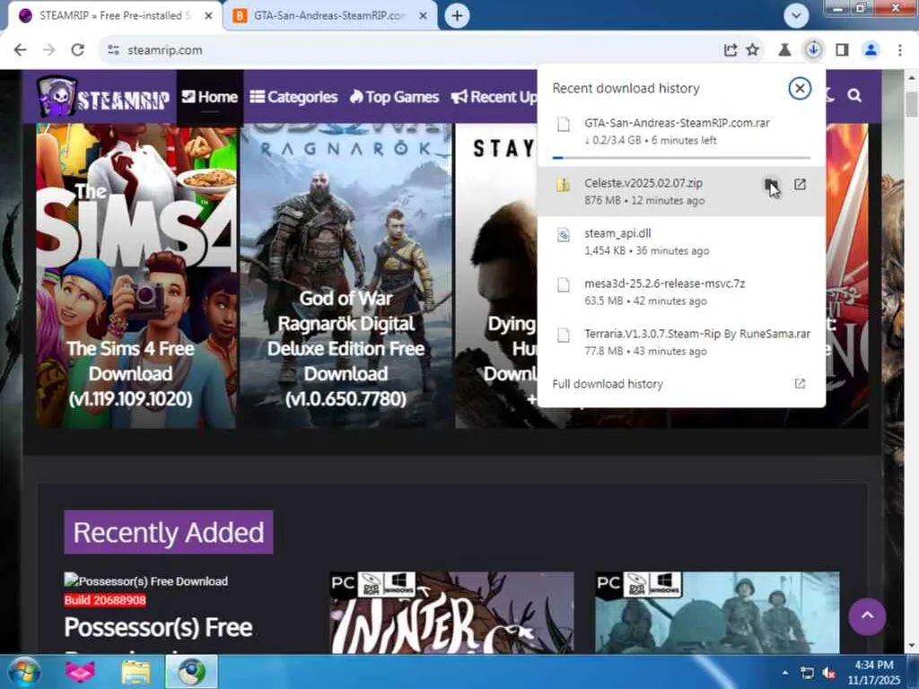Click the purple scroll-to-top button
The image size is (919, 689).
867,616
